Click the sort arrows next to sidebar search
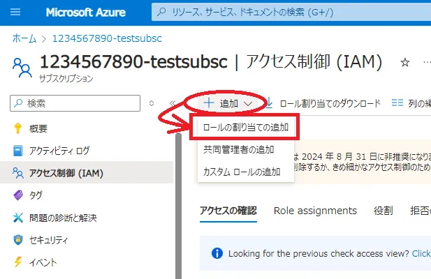 [x=152, y=103]
